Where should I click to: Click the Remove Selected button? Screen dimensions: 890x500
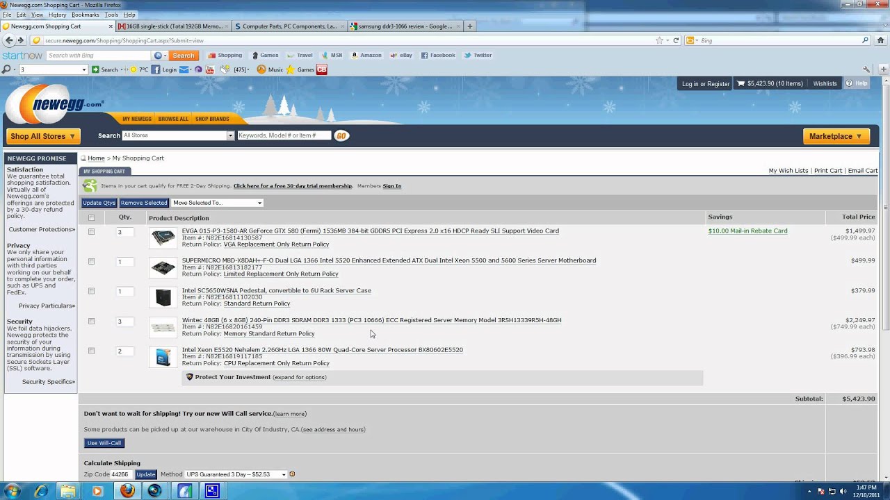coord(144,203)
